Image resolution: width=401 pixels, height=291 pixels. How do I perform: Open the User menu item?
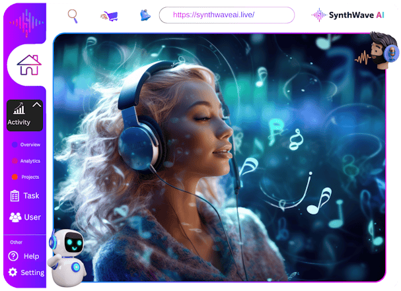click(32, 217)
